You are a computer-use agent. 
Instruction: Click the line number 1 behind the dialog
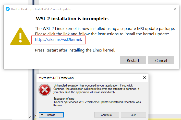pyautogui.click(x=36, y=116)
